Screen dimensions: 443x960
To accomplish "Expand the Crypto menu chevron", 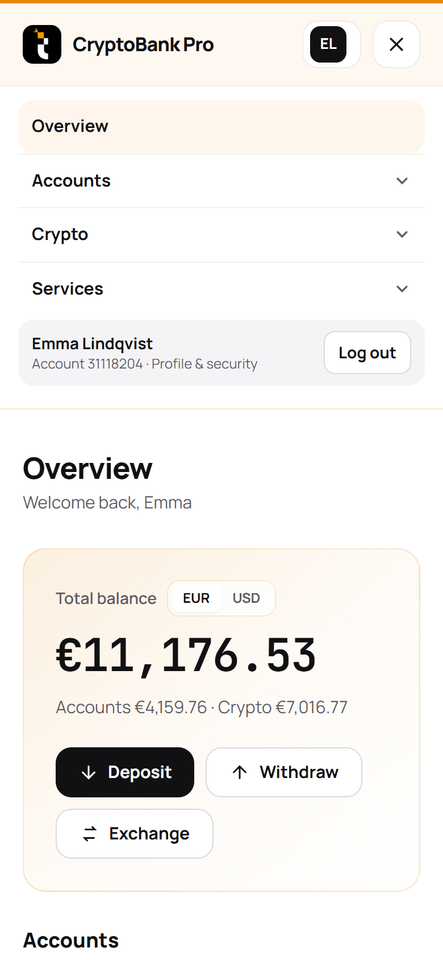I will coord(402,234).
